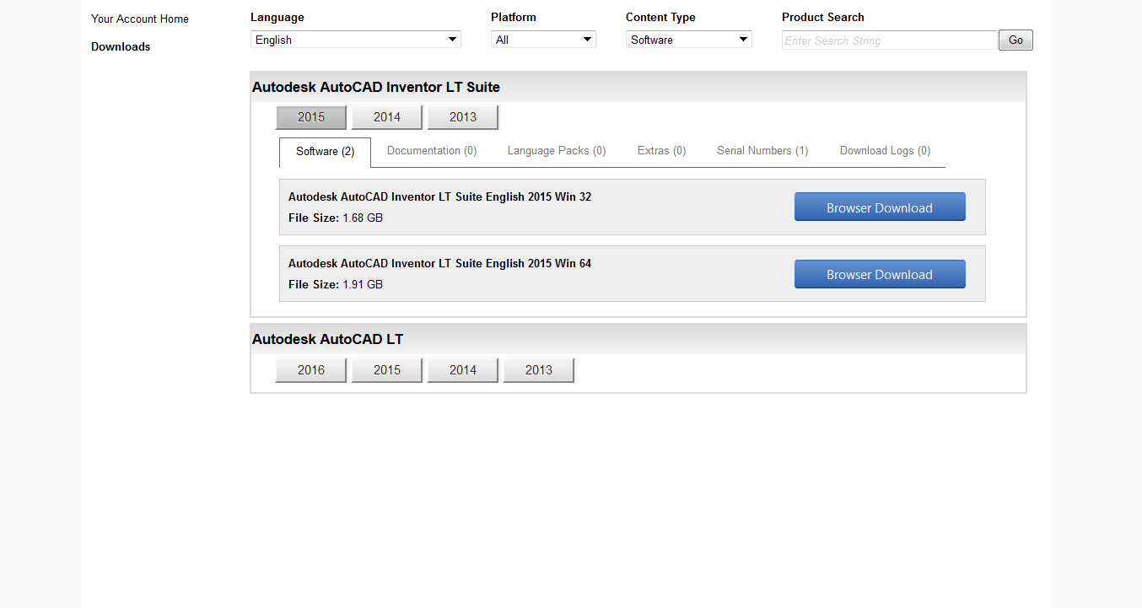
Task: Click the File Size 1.68 GB text
Action: tap(336, 218)
